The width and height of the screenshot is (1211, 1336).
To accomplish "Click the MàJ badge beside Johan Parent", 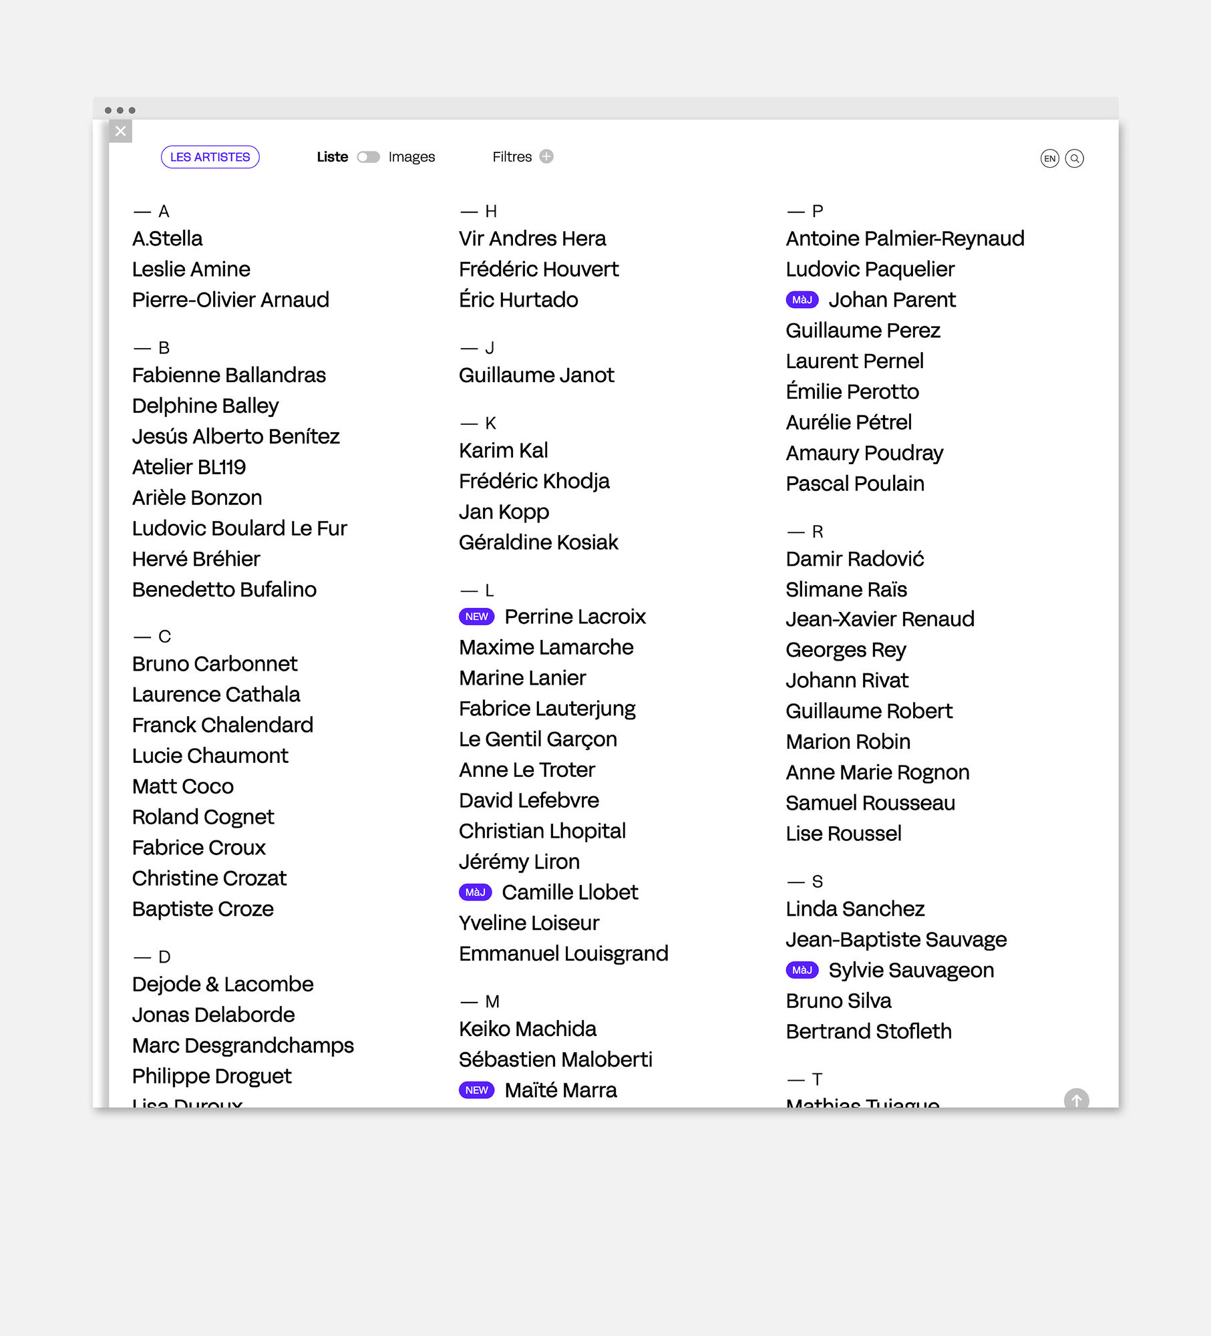I will click(802, 300).
